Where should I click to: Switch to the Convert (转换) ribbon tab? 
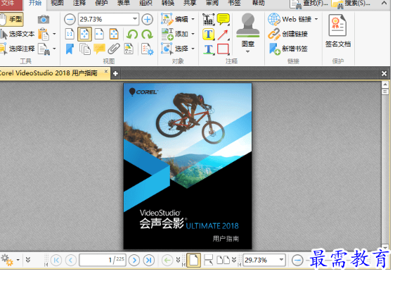(x=168, y=3)
